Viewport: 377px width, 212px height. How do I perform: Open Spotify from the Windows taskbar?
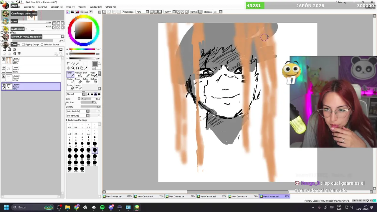pyautogui.click(x=102, y=207)
